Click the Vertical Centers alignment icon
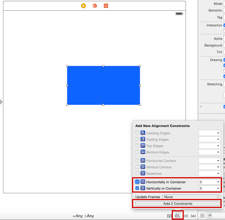225x220 pixels. [143, 167]
